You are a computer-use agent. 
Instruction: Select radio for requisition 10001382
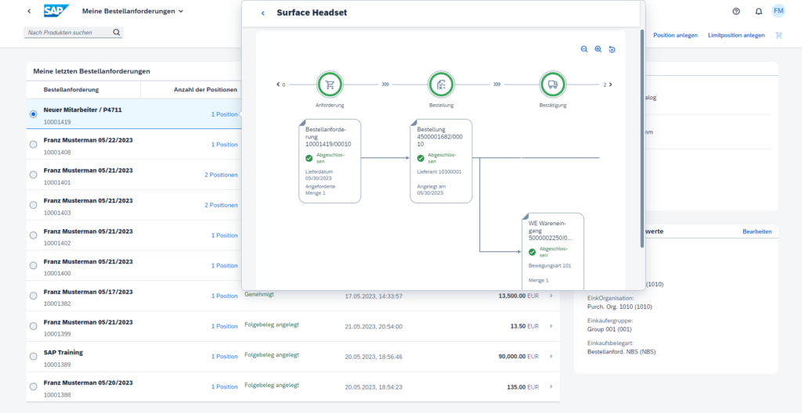[33, 296]
